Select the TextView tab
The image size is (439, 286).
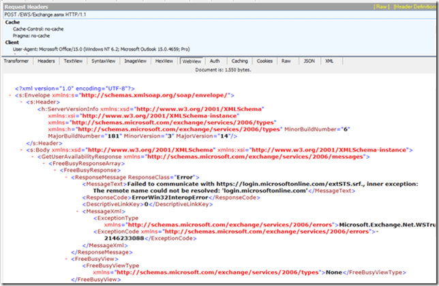tap(73, 61)
